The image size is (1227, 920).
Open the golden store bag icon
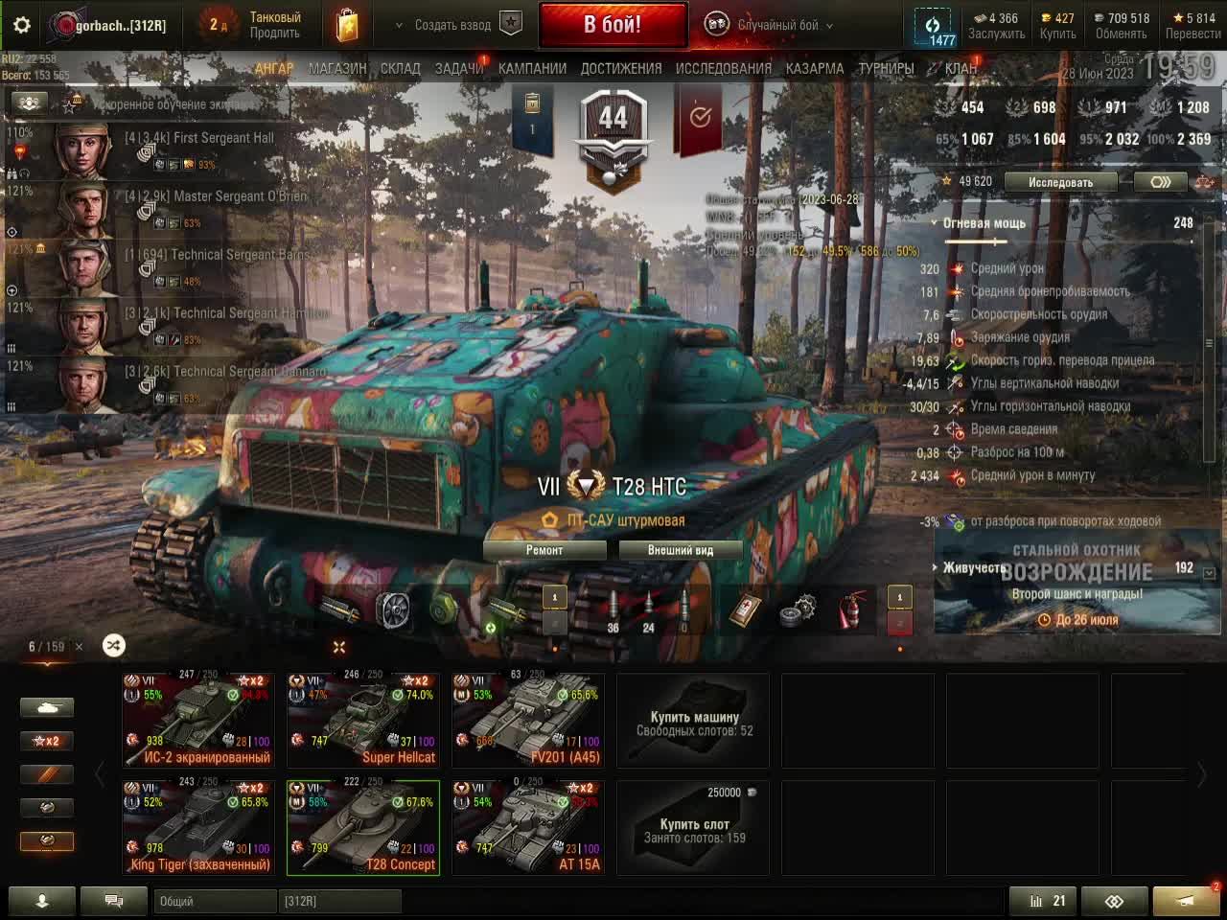(x=347, y=25)
